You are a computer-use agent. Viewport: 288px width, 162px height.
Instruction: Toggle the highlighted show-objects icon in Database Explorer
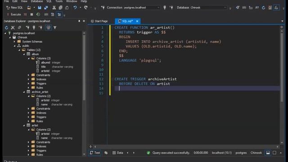(49, 27)
